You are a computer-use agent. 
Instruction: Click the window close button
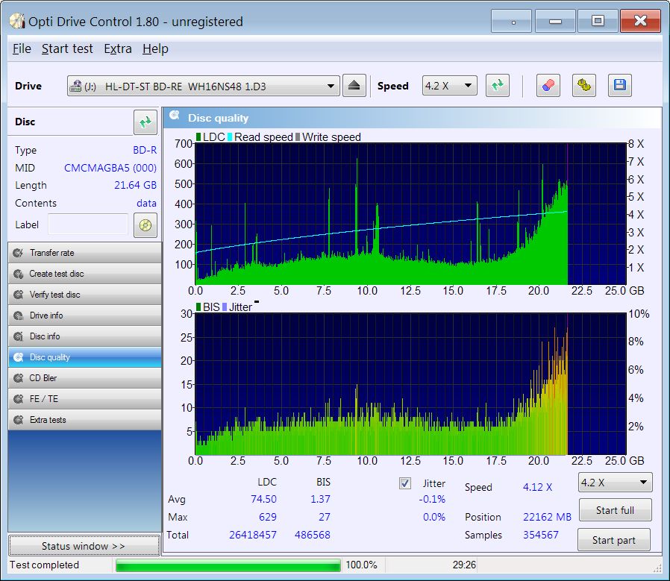tap(640, 20)
